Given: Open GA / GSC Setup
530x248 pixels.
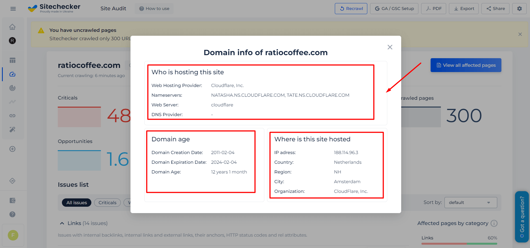Looking at the screenshot, I should point(394,9).
